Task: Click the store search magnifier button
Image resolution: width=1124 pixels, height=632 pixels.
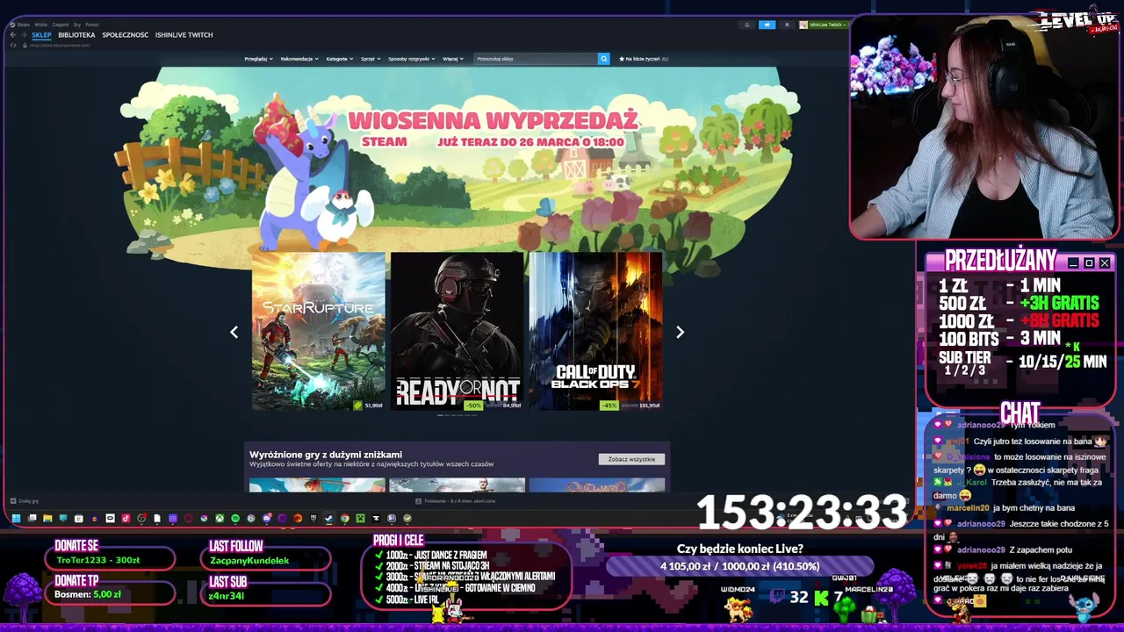Action: (x=603, y=59)
